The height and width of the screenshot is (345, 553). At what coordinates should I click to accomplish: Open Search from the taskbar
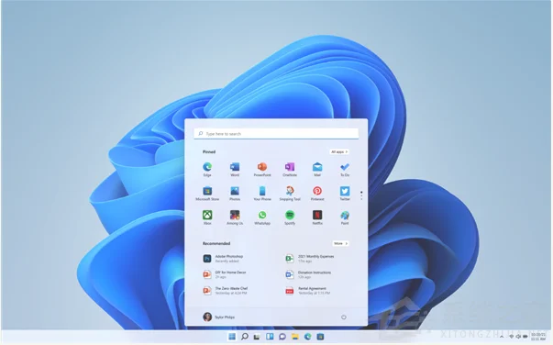pos(245,337)
